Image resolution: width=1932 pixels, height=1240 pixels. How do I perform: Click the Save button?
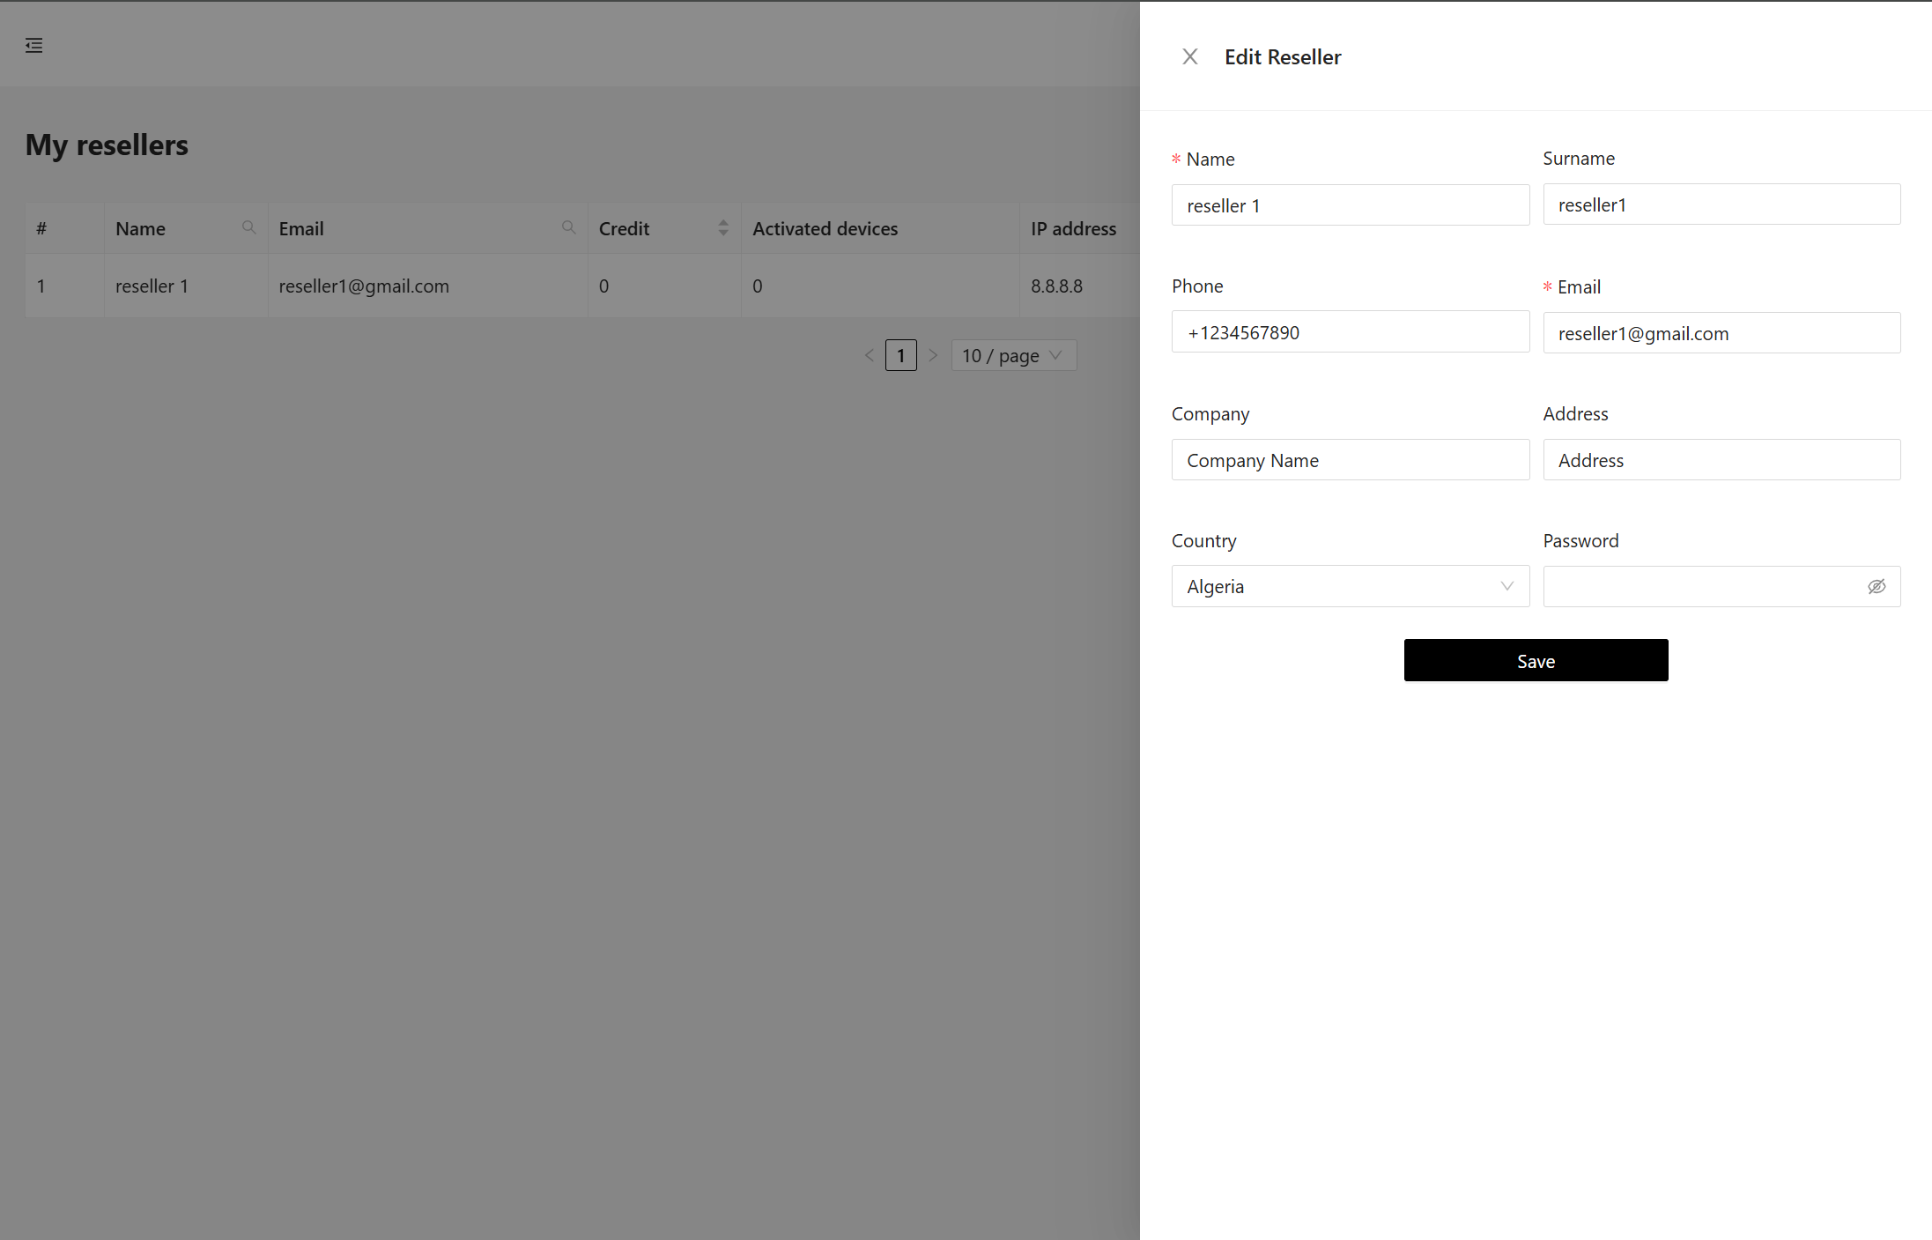click(x=1536, y=660)
